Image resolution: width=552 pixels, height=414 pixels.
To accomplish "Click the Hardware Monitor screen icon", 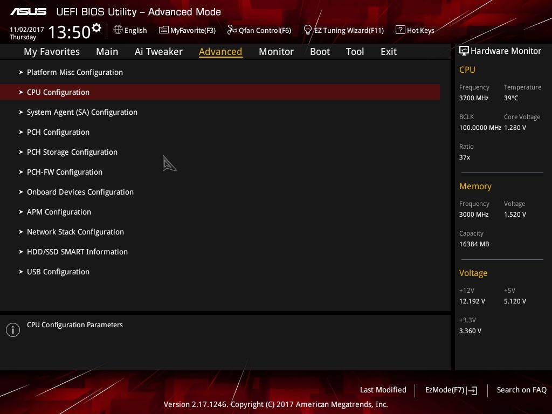I will 464,51.
